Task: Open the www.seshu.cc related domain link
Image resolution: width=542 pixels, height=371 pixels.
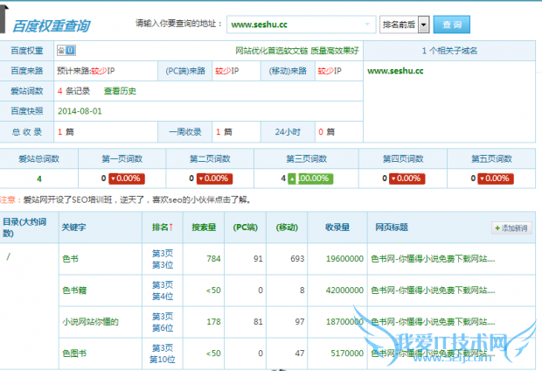Action: (x=395, y=71)
